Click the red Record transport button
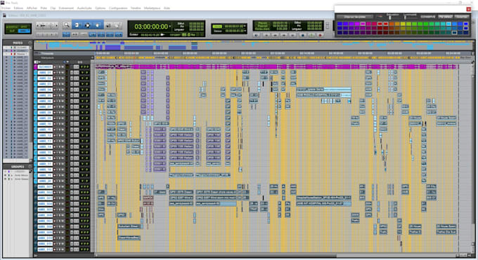Image resolution: width=478 pixels, height=260 pixels. tap(320, 35)
